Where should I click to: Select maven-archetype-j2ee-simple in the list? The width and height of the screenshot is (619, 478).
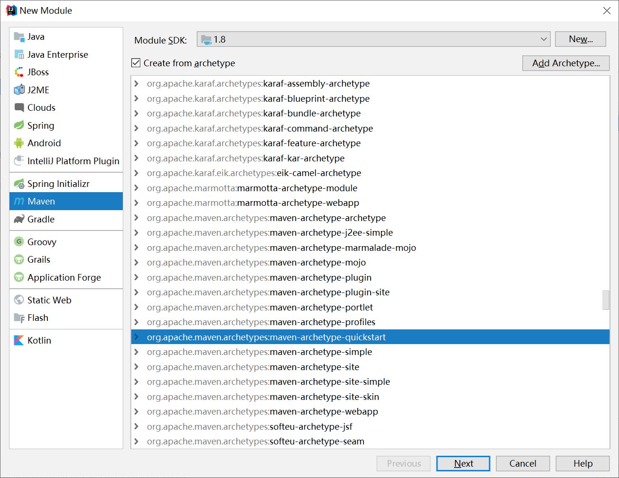[x=370, y=232]
